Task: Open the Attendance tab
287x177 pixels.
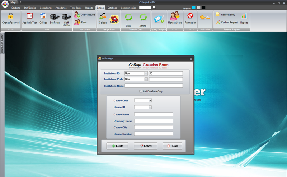Action: coord(61,8)
